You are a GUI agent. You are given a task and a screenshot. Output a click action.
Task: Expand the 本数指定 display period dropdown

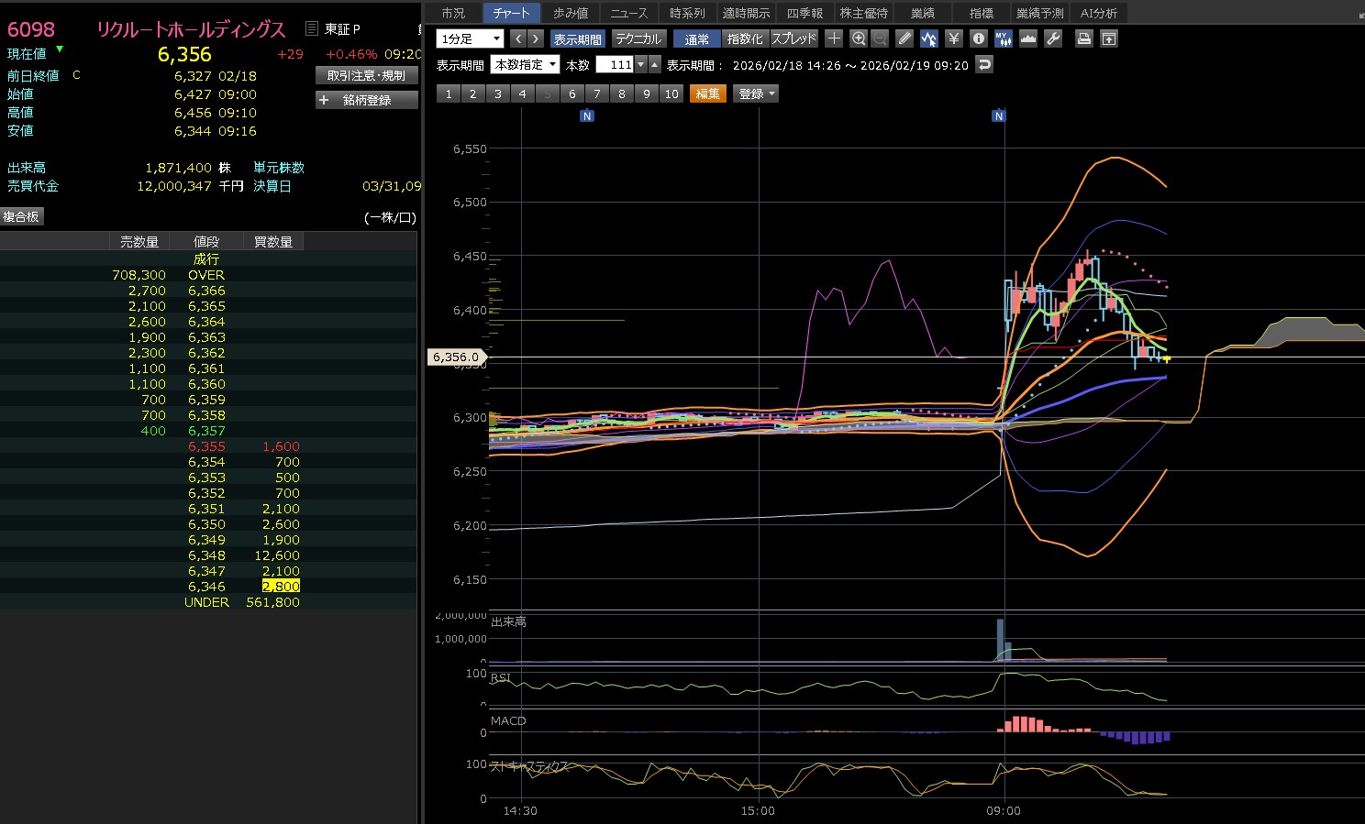525,64
